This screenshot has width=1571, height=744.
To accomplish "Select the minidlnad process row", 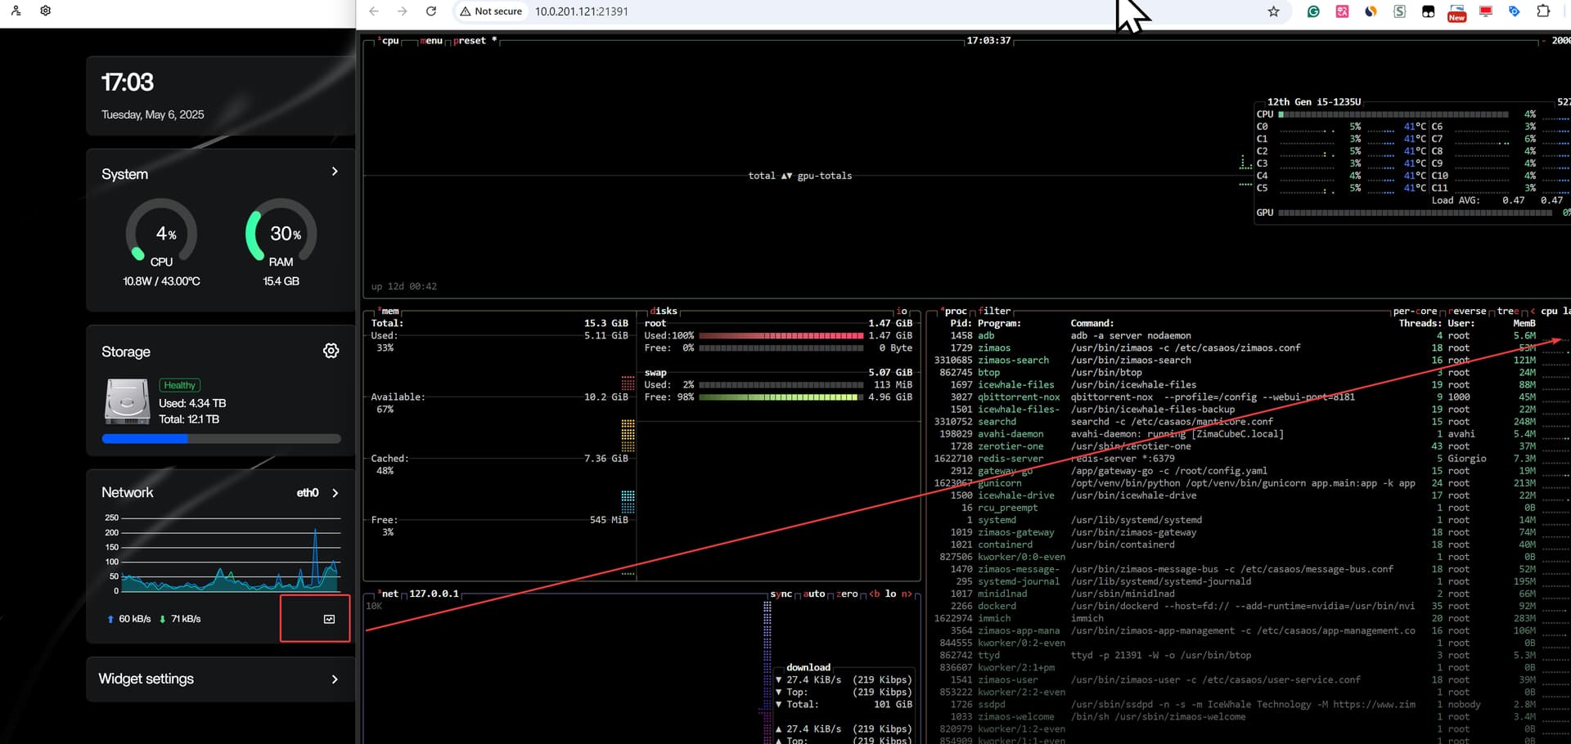I will [x=1235, y=594].
